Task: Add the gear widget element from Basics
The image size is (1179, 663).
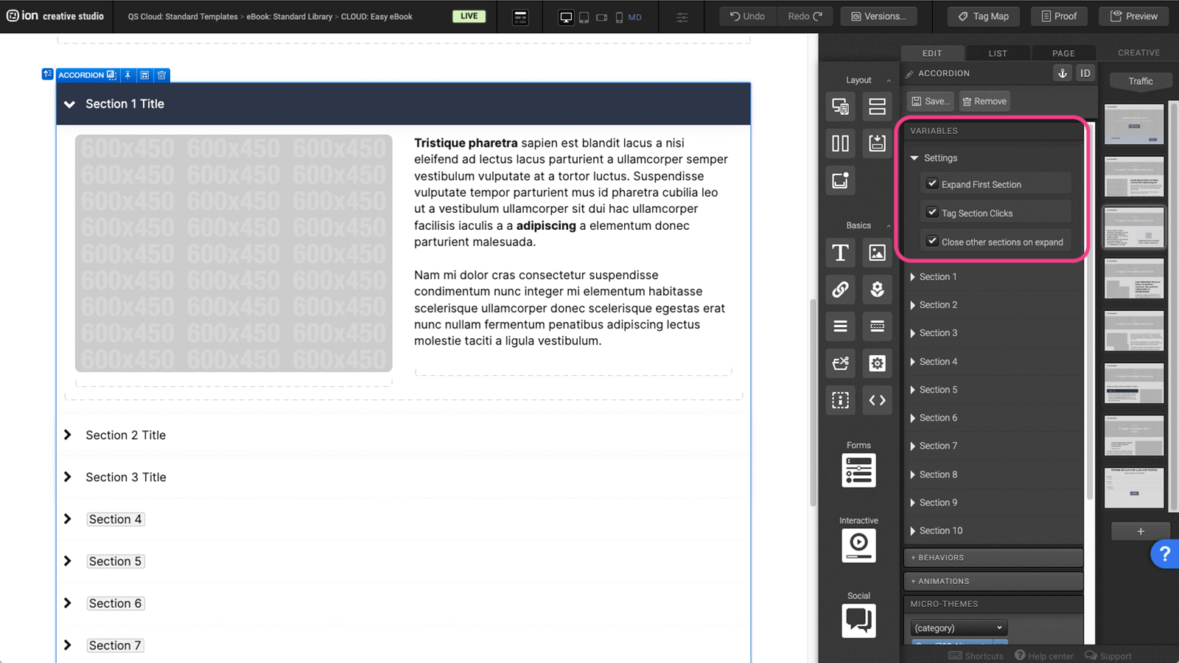Action: coord(877,363)
